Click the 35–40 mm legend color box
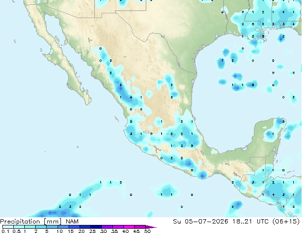Screen dimensions: 302x233 [118, 227]
